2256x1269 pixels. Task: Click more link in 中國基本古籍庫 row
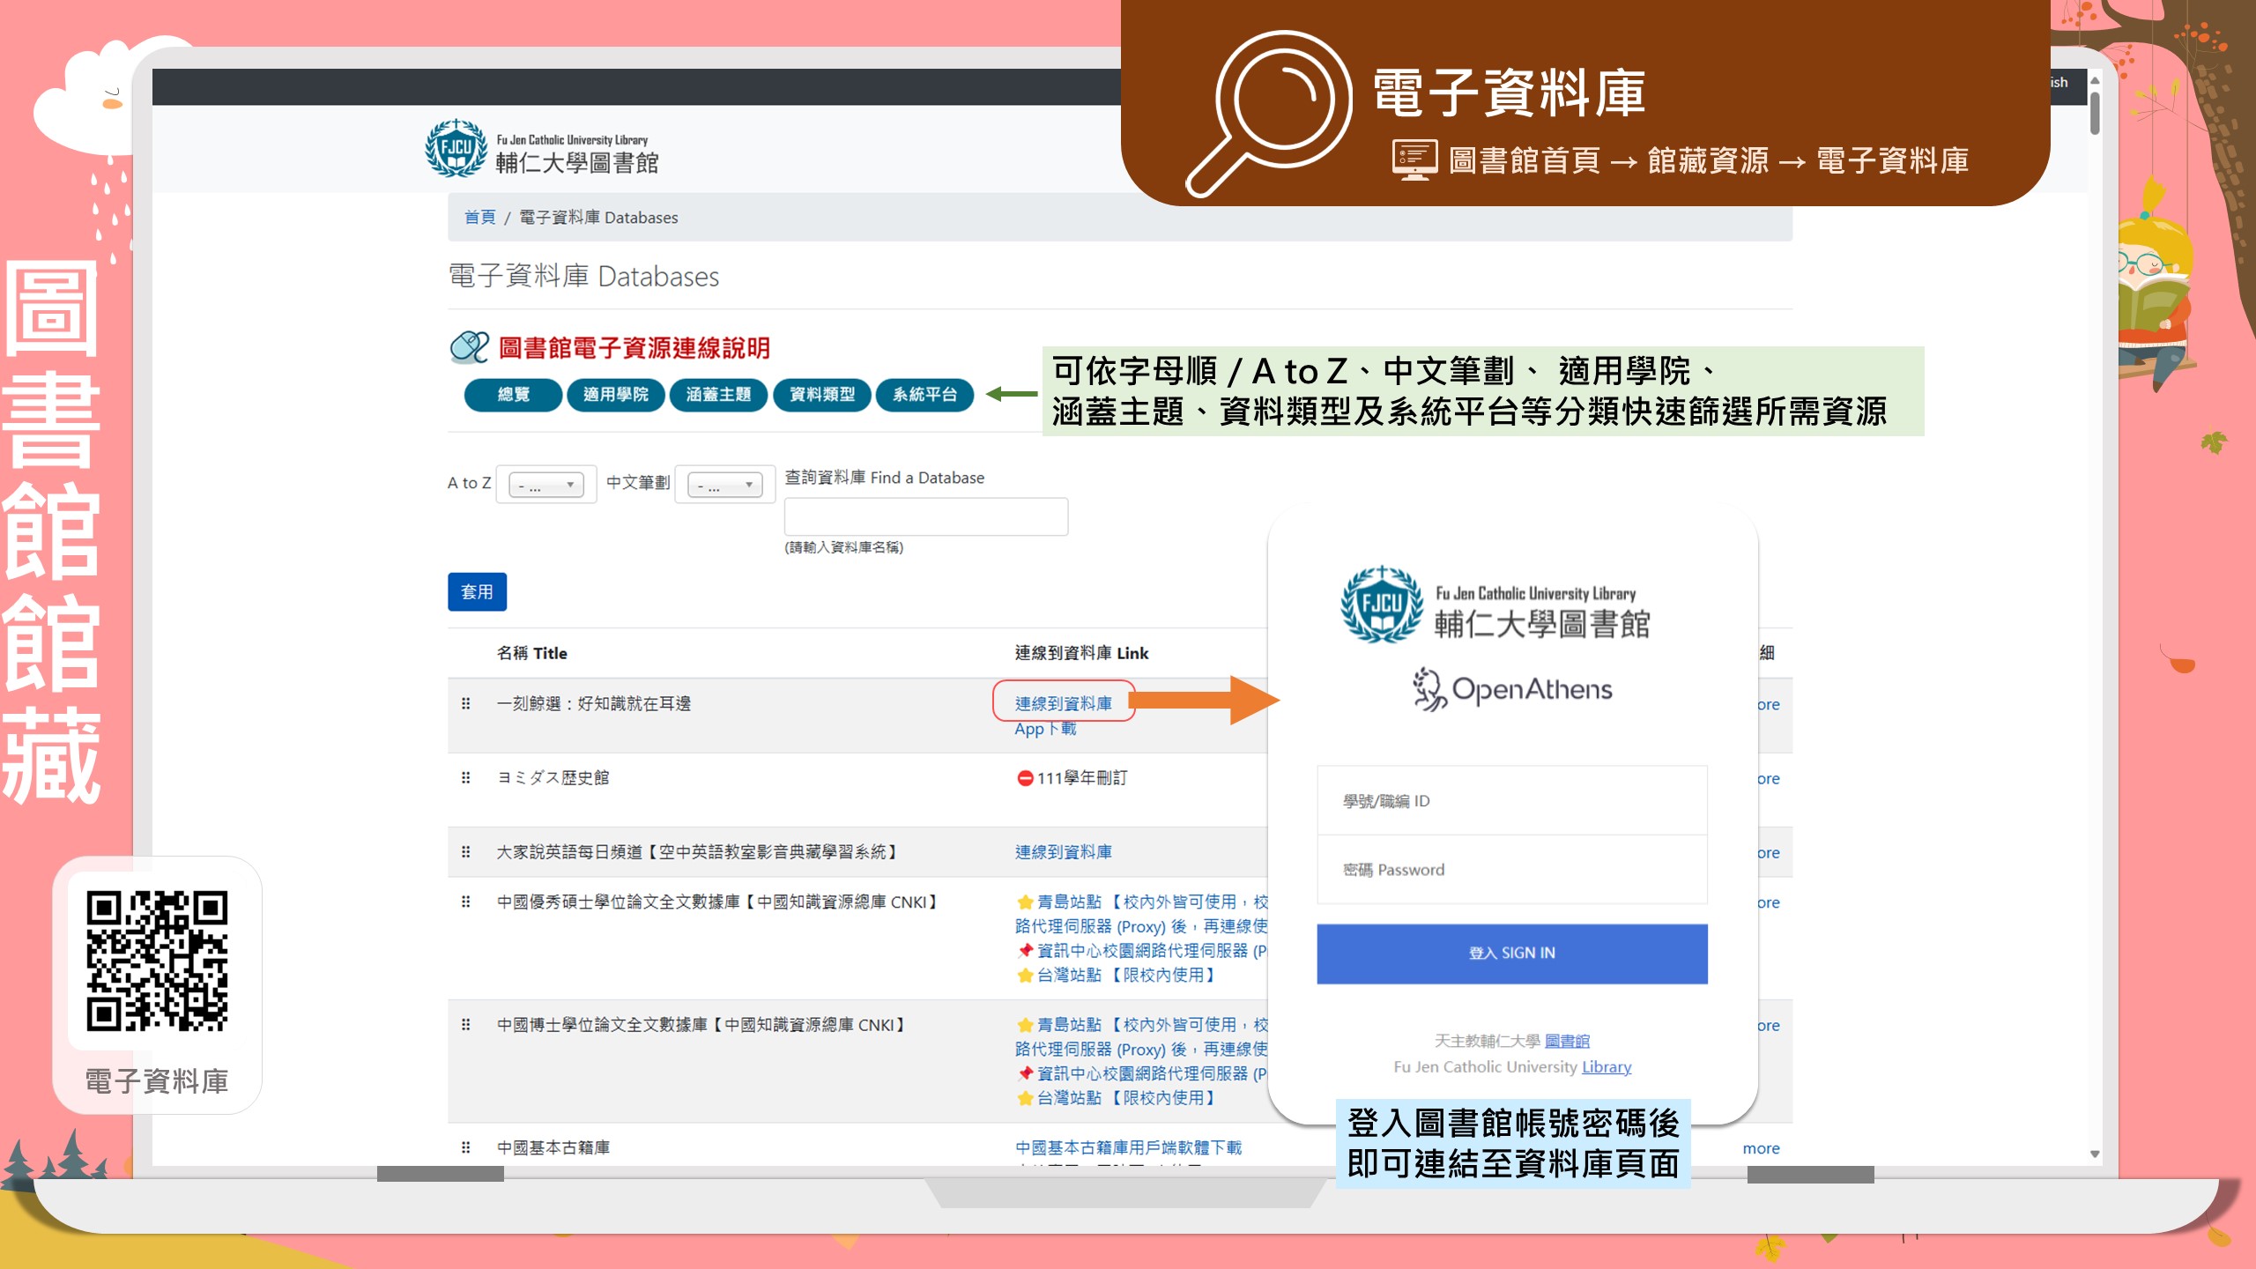tap(1761, 1148)
